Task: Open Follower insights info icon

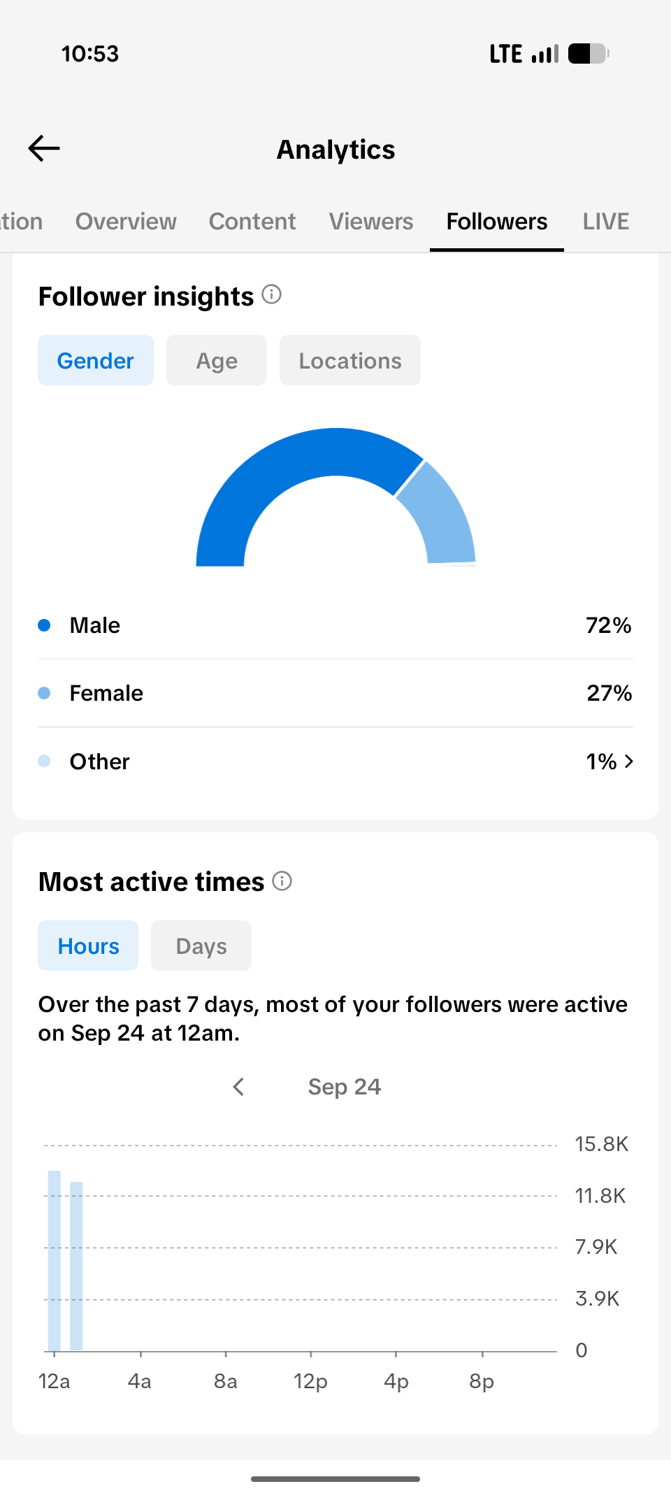Action: (x=272, y=294)
